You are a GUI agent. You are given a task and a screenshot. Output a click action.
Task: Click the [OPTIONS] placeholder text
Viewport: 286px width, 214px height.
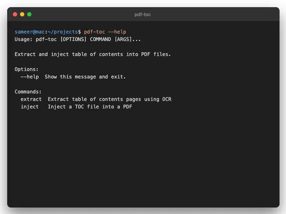click(73, 39)
